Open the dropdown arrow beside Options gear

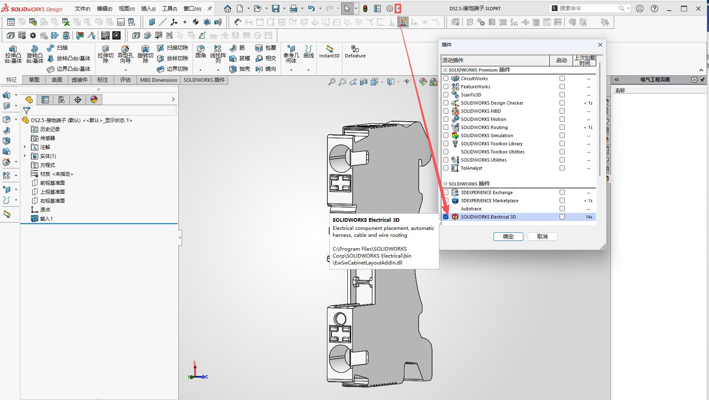(398, 9)
